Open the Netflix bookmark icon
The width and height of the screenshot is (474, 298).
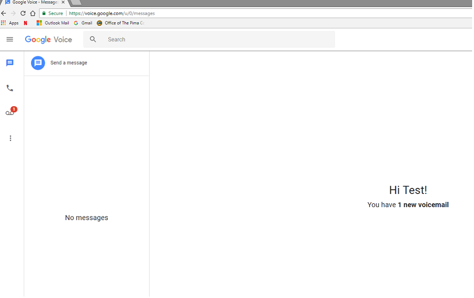click(x=25, y=23)
